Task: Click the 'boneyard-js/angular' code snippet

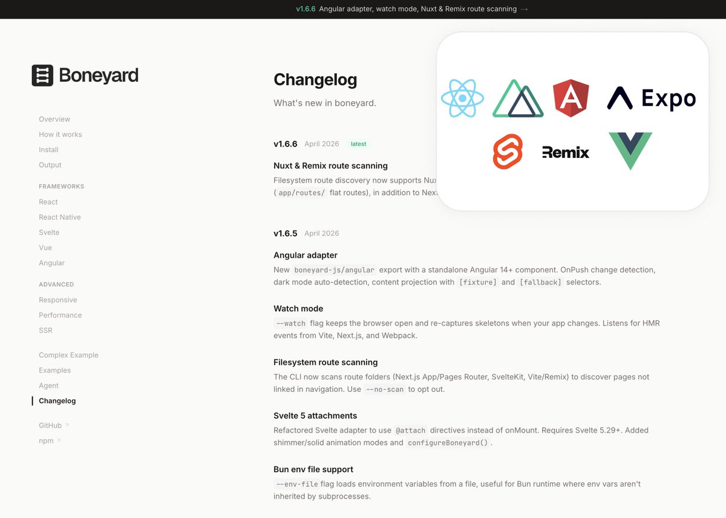Action: [335, 270]
